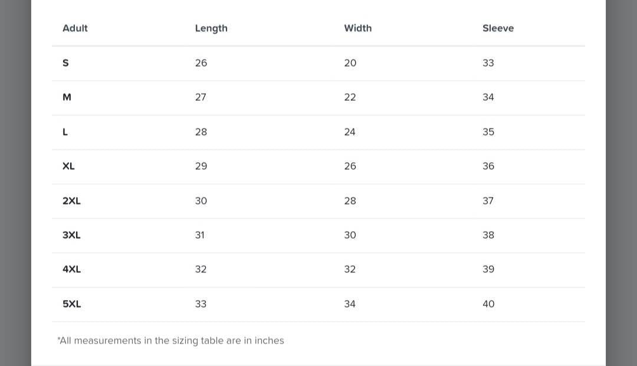
Task: Select the 2XL size row label
Action: (x=71, y=201)
